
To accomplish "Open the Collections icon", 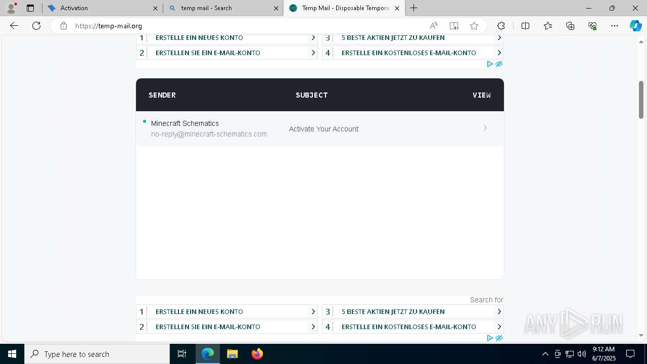I will [x=570, y=26].
